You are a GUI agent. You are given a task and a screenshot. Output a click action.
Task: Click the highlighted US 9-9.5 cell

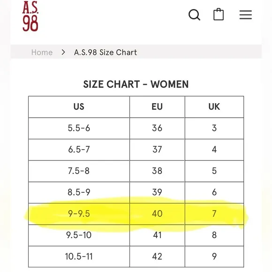pos(79,214)
